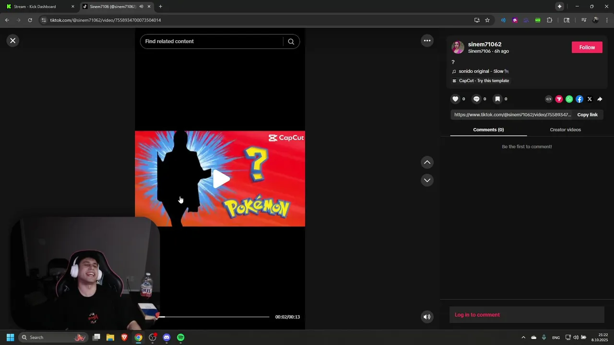Screen dimensions: 614x345
Task: Switch to the Creator videos tab
Action: pyautogui.click(x=565, y=130)
